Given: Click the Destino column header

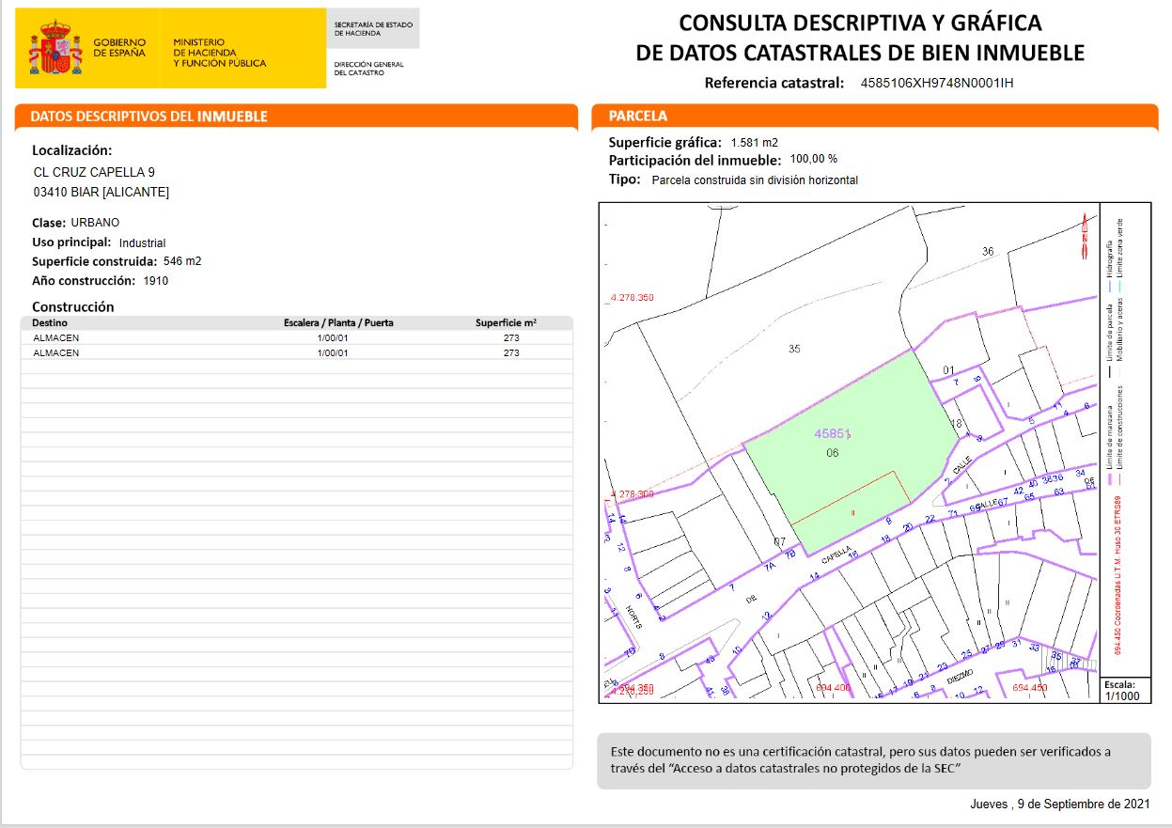Looking at the screenshot, I should click(x=50, y=322).
